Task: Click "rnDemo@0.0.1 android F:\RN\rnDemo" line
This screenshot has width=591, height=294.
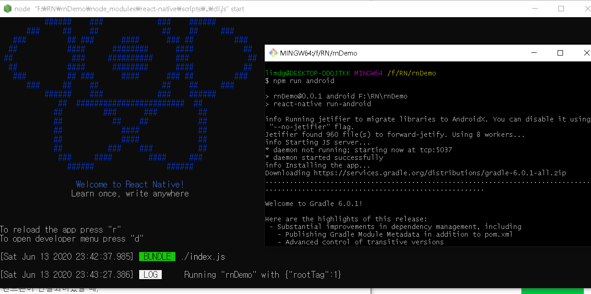Action: (336, 96)
